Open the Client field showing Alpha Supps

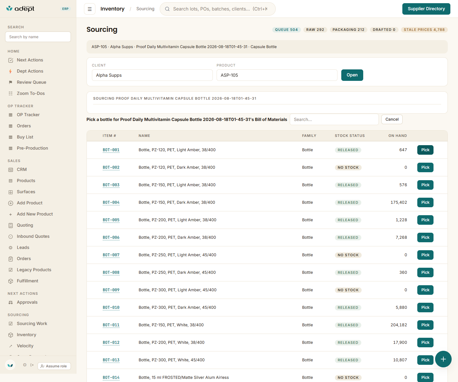[x=152, y=75]
